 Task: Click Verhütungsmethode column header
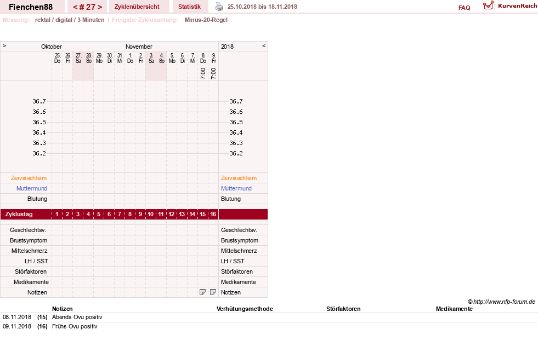click(245, 309)
